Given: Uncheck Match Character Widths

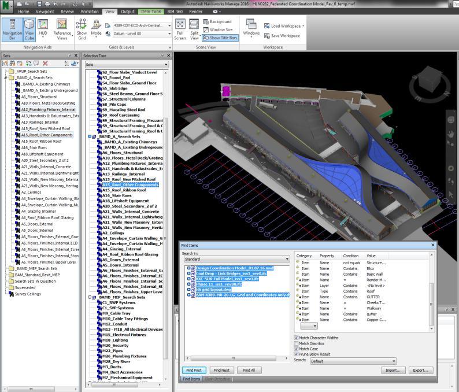Looking at the screenshot, I should pyautogui.click(x=296, y=338).
